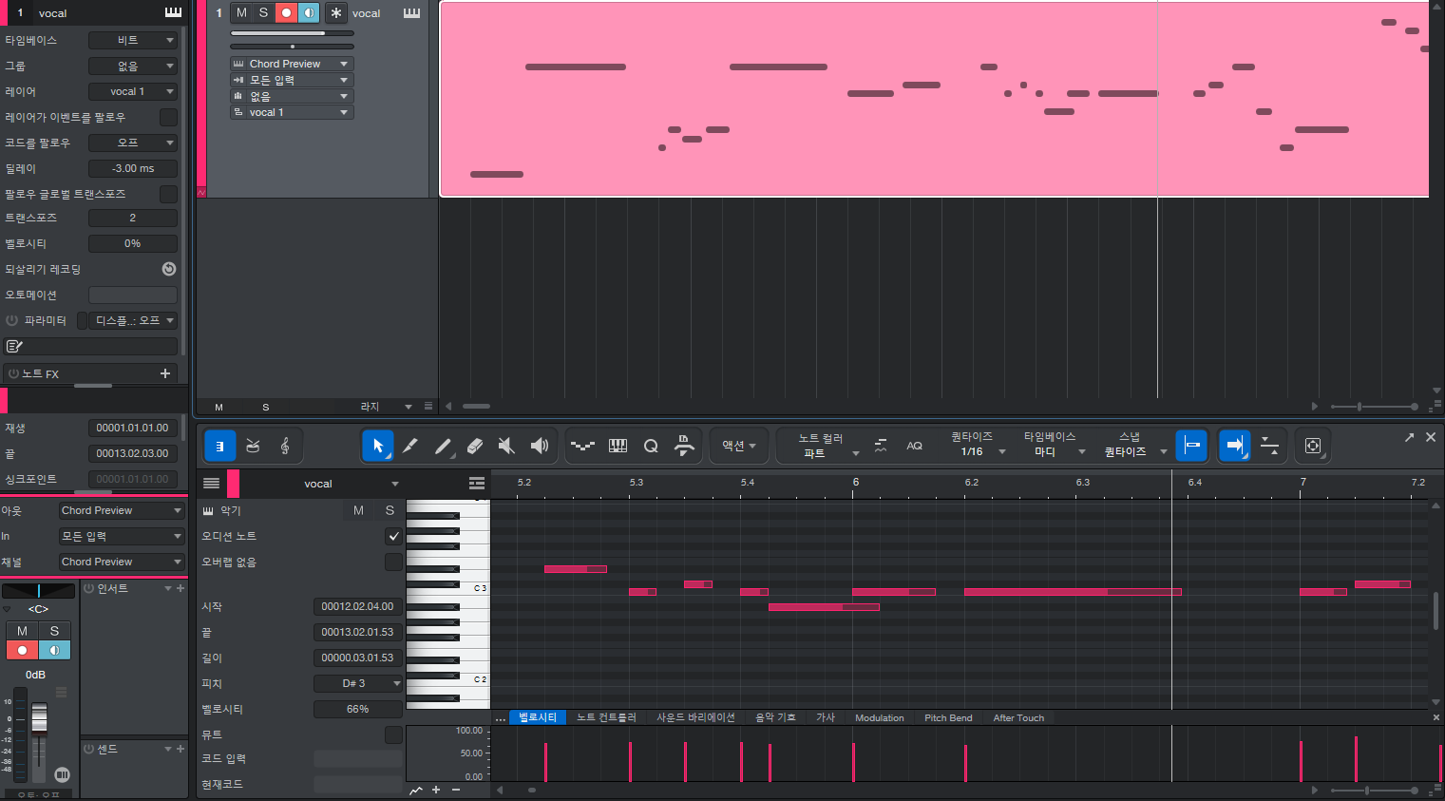
Task: Switch to the Pitch Bend tab
Action: coord(947,717)
